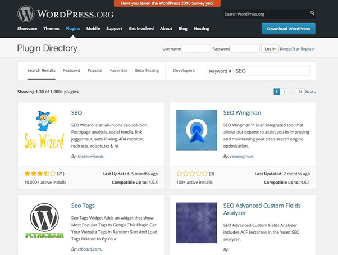The height and width of the screenshot is (255, 338).
Task: Open SEO Advanced Custom Fields Analyzer thumbnail
Action: (197, 223)
